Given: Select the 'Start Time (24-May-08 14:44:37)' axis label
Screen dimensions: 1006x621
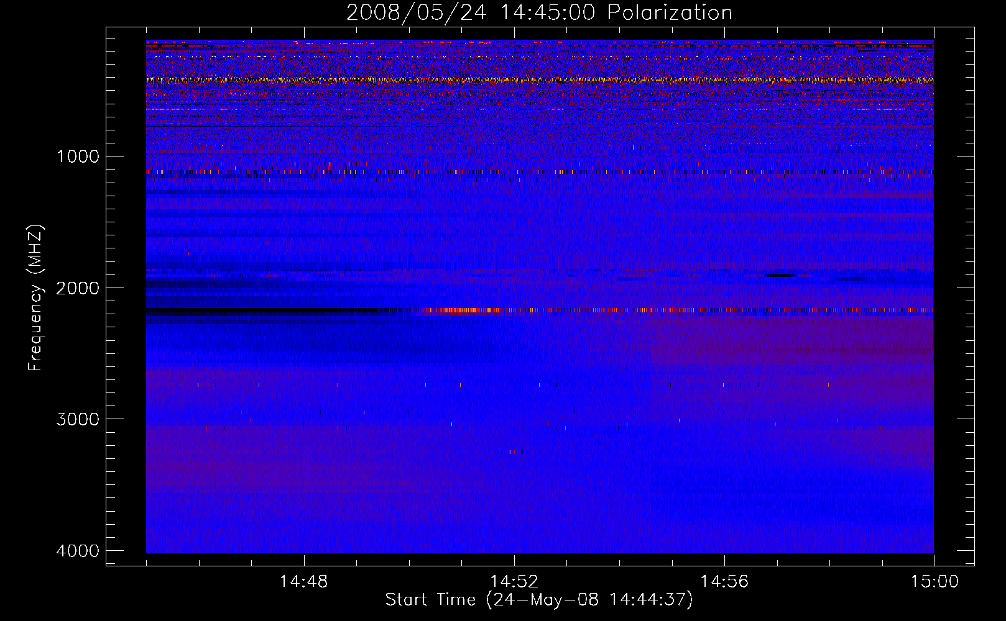Looking at the screenshot, I should pyautogui.click(x=539, y=600).
